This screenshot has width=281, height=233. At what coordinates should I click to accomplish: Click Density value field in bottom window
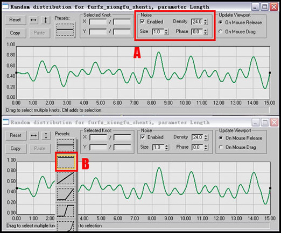tap(198, 137)
